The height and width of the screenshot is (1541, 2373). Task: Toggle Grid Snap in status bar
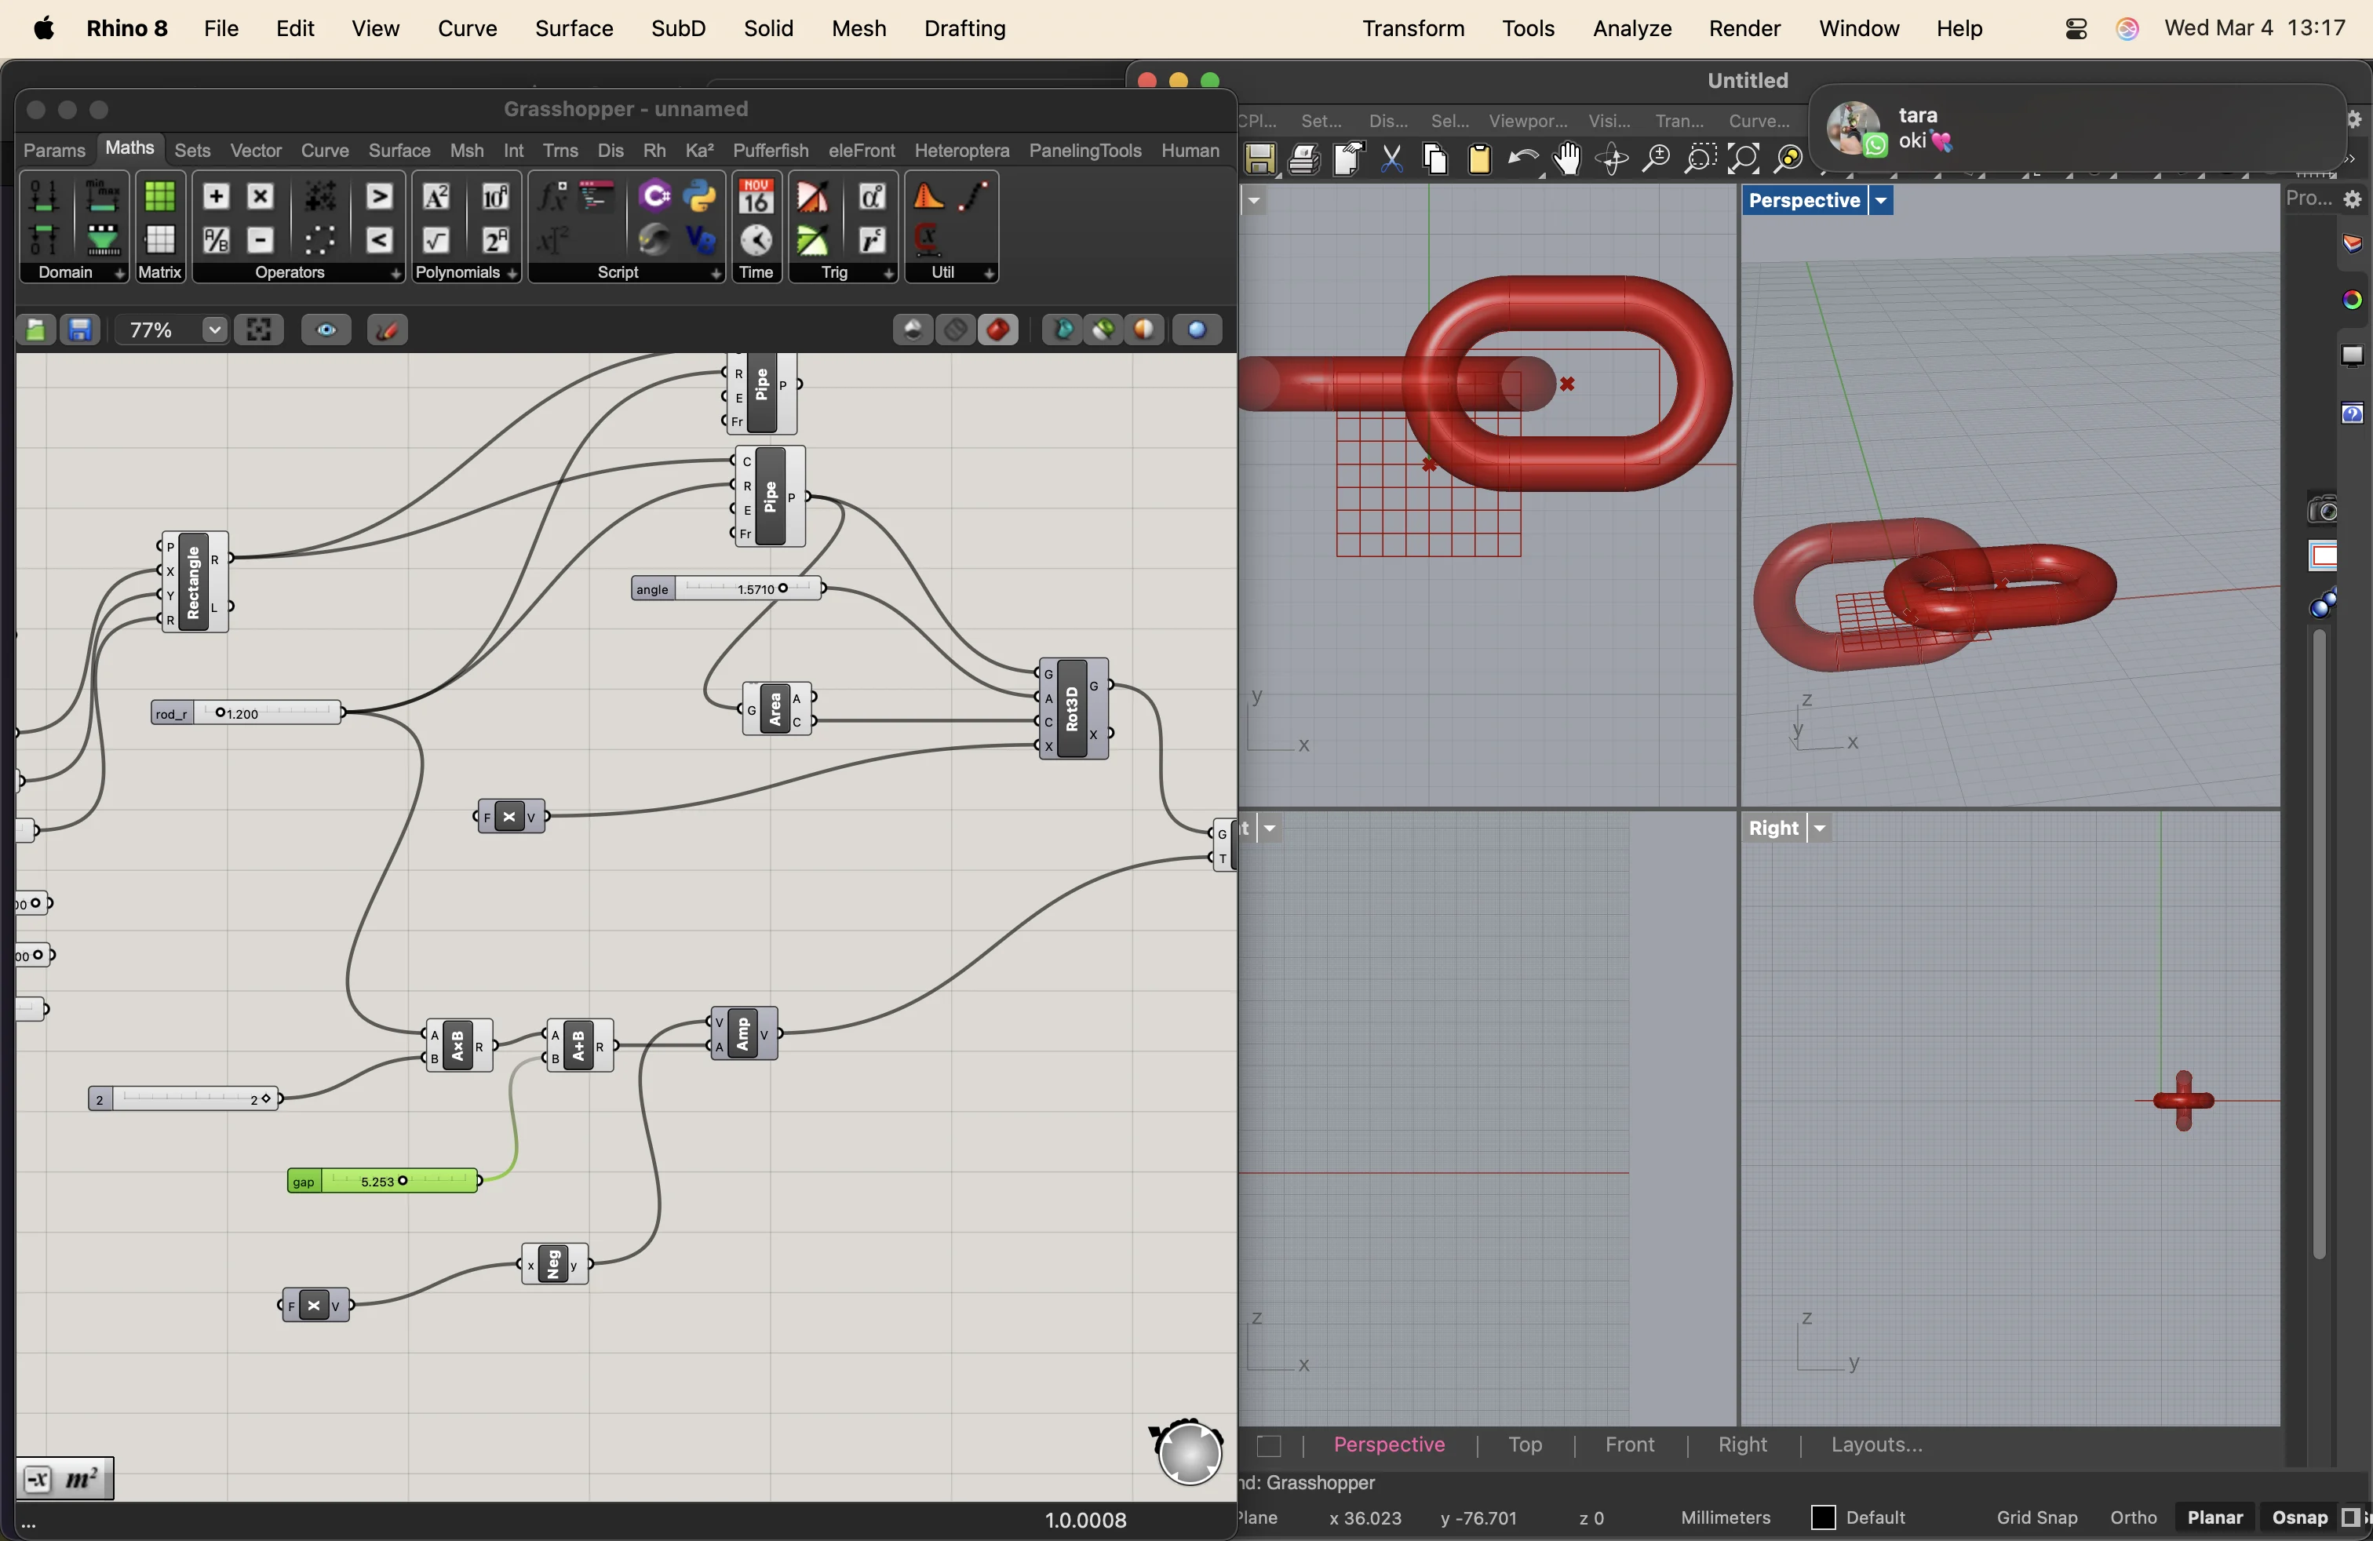(2036, 1517)
